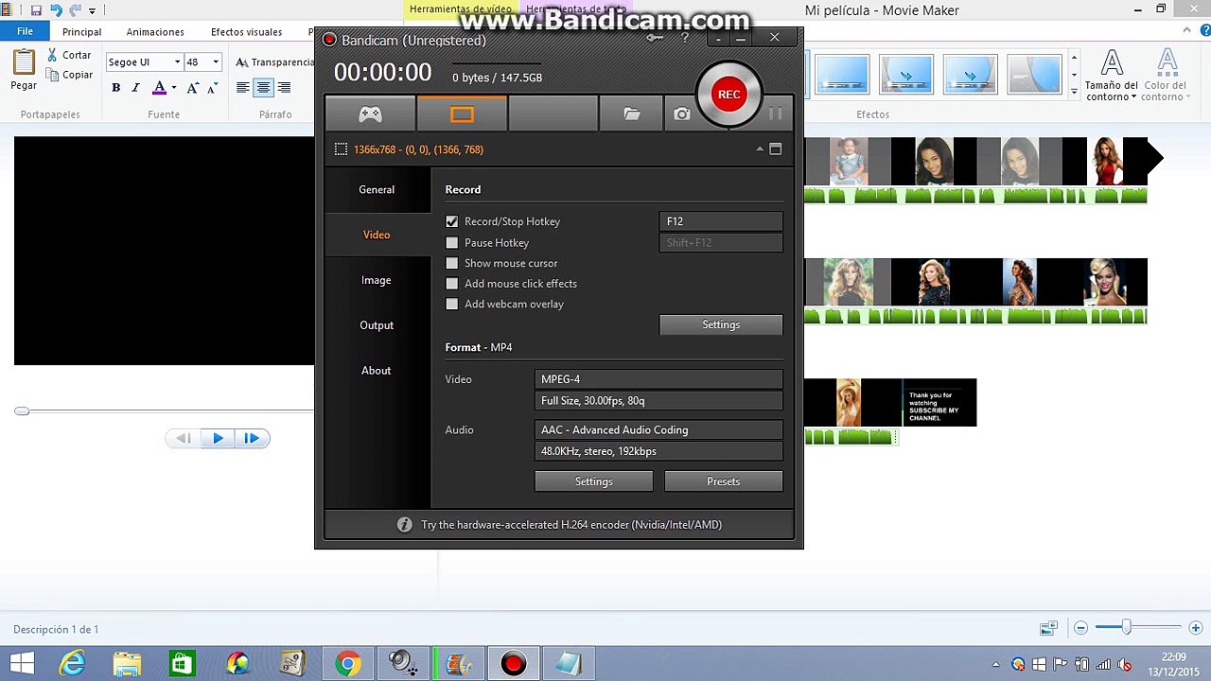Capture a screenshot with Bandicam camera icon
The height and width of the screenshot is (681, 1211).
(x=682, y=114)
